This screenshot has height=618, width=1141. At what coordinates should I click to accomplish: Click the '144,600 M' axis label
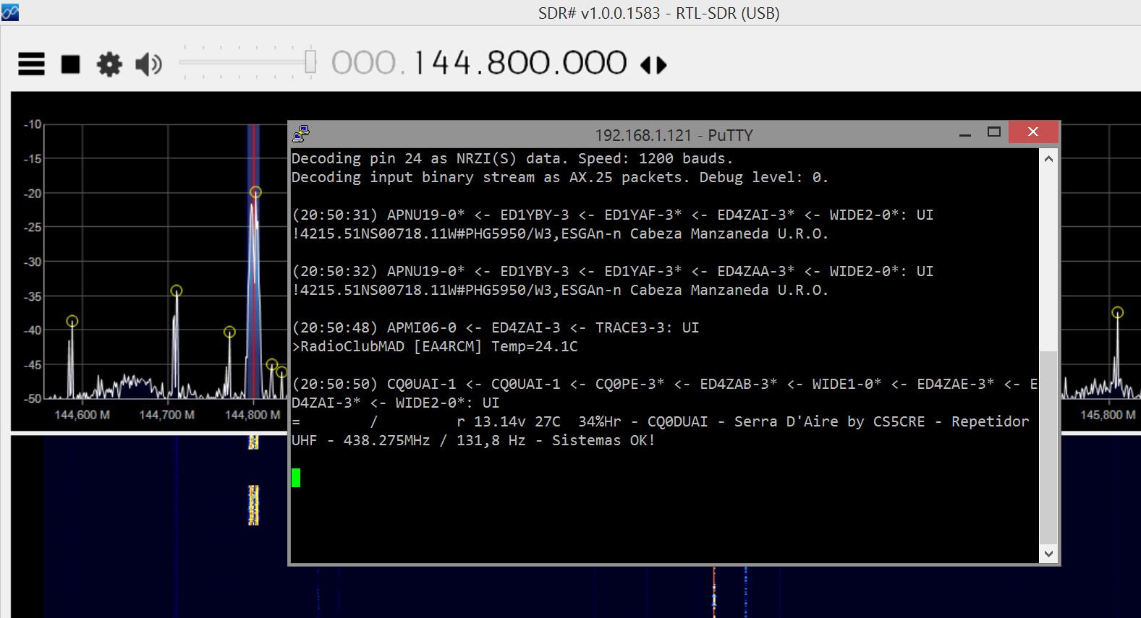82,415
